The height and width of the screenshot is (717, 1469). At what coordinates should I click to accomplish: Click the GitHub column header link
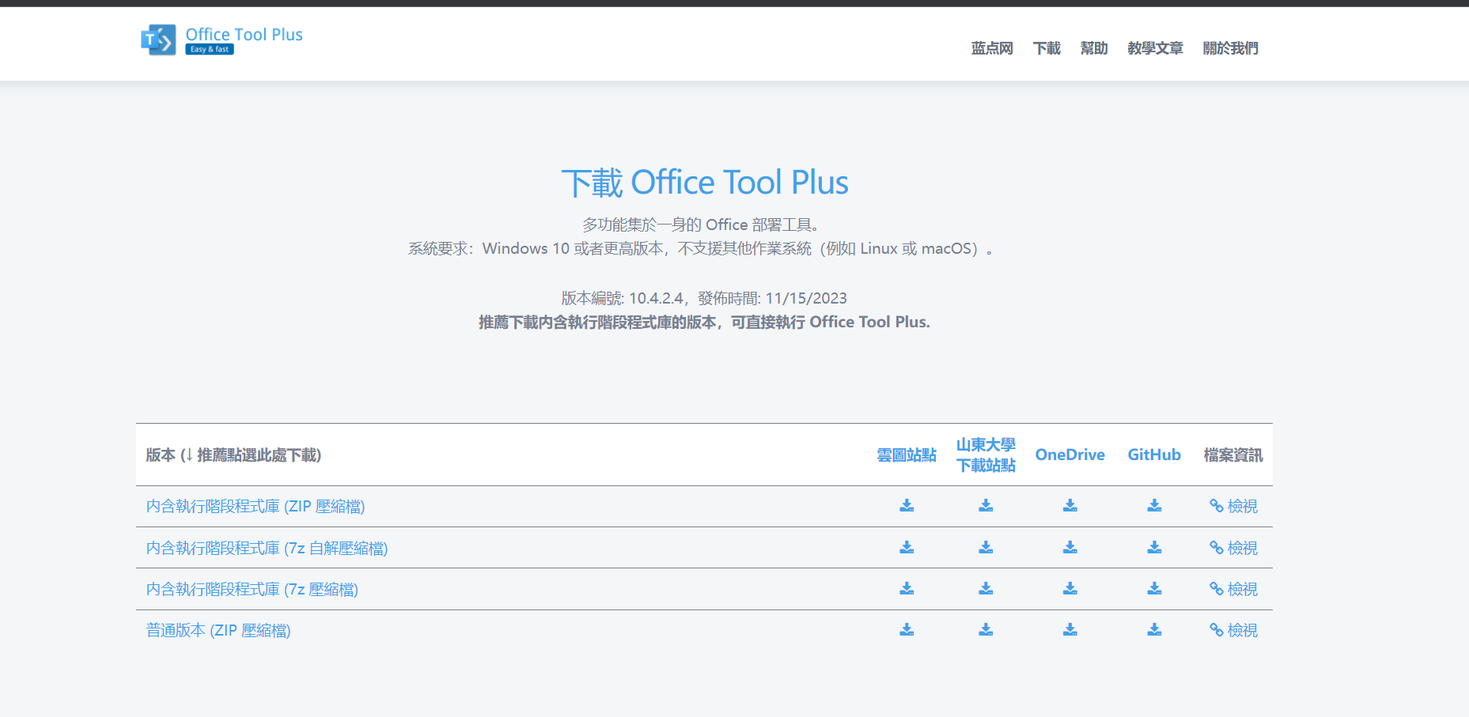point(1153,455)
